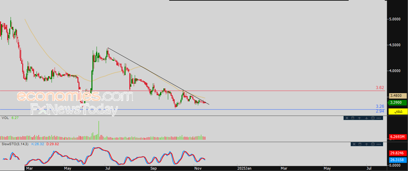Click the K:26.32 stochastic reading
Viewport: 408px width, 171px height.
[x=37, y=144]
